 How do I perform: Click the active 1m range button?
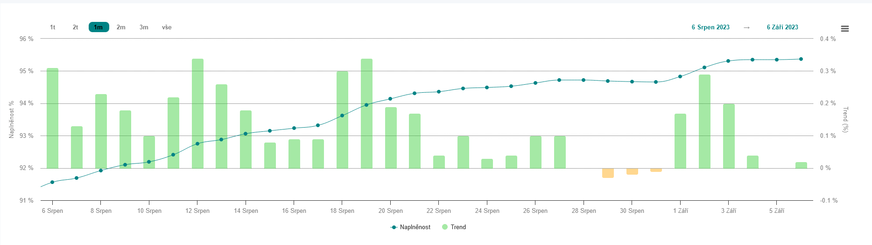coord(98,27)
